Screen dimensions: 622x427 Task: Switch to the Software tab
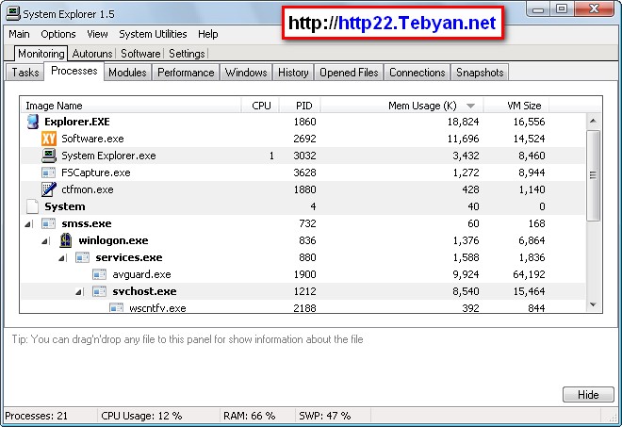pyautogui.click(x=140, y=54)
